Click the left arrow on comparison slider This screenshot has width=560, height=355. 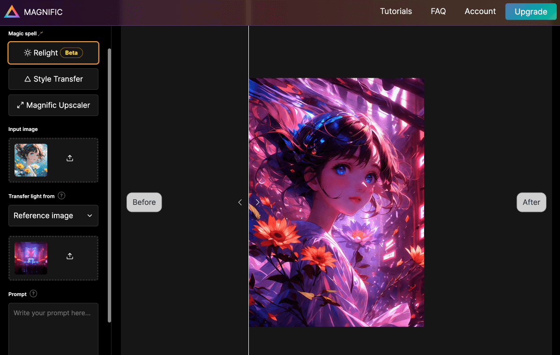pos(240,203)
